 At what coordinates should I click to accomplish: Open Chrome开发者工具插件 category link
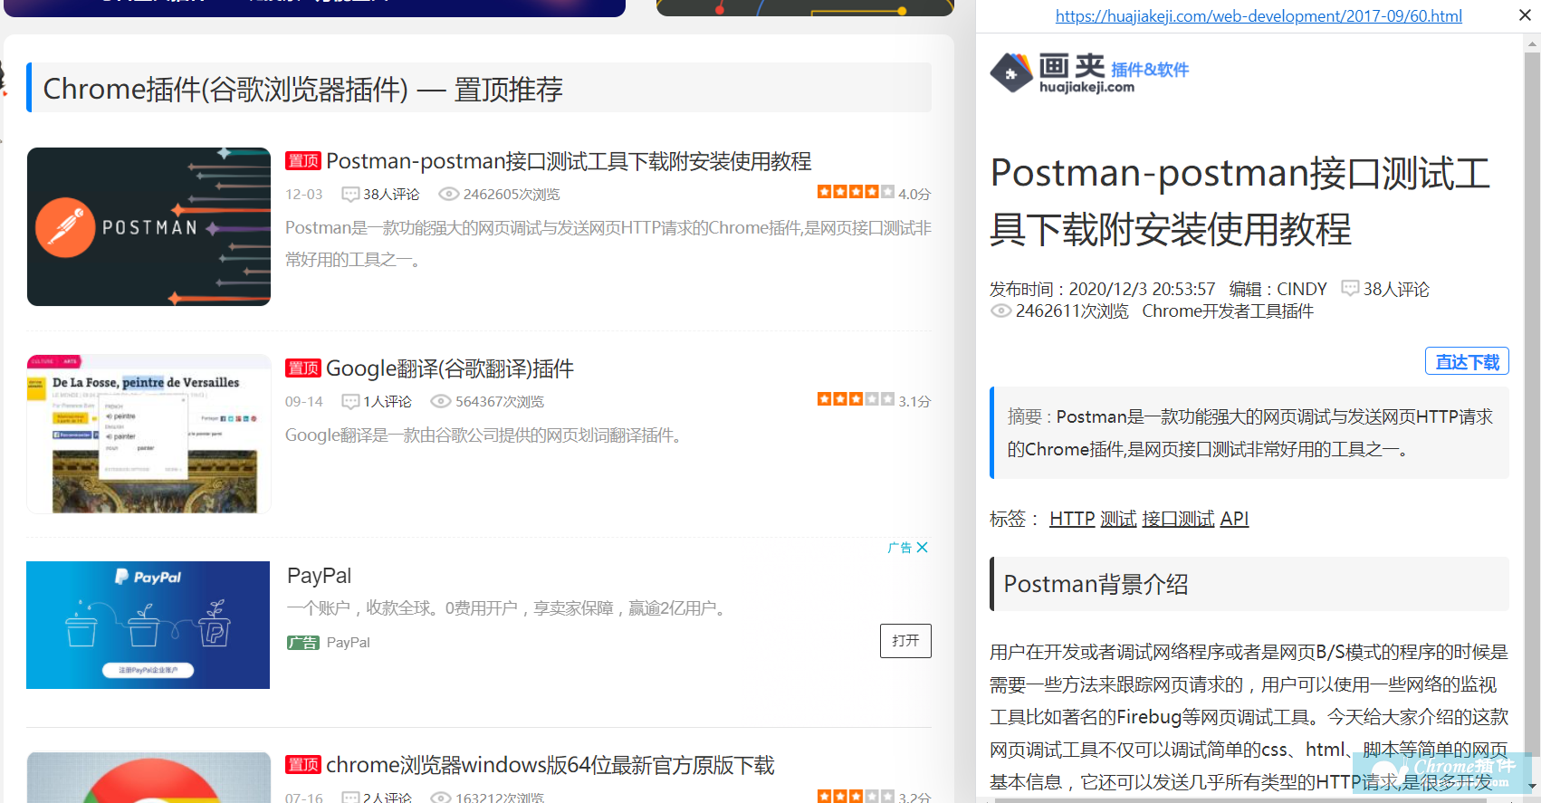pos(1228,311)
